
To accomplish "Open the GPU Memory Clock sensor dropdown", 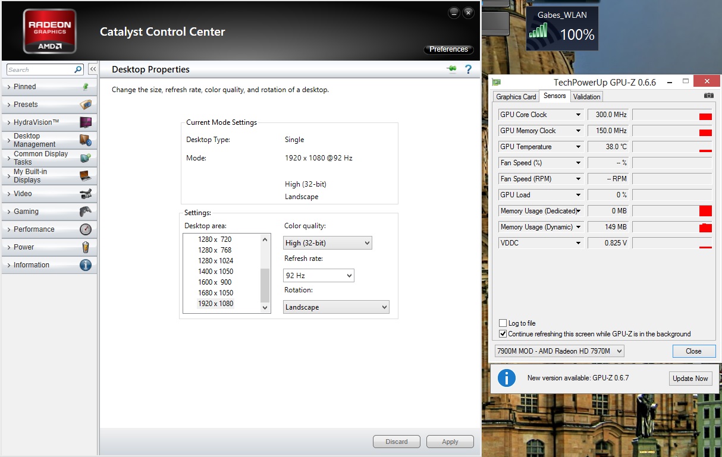I will 577,131.
